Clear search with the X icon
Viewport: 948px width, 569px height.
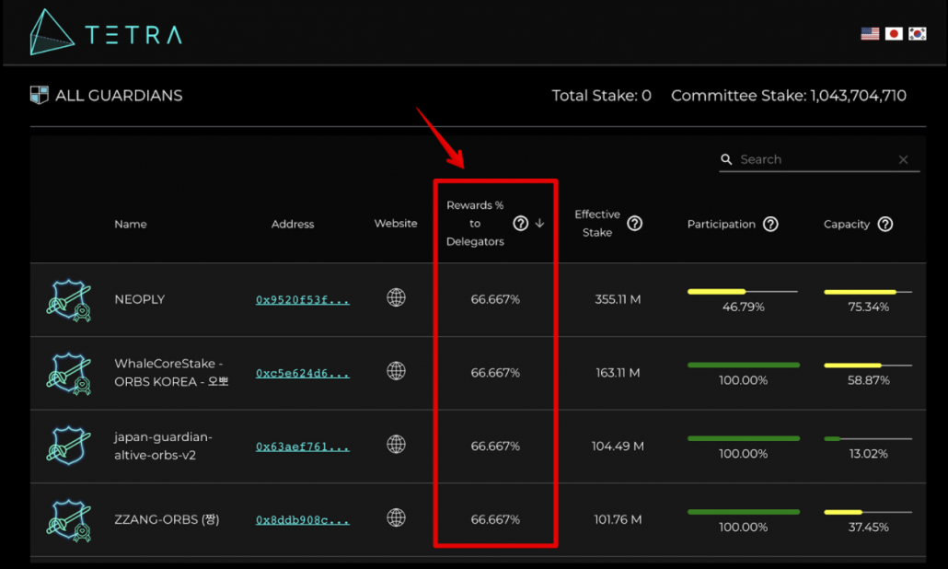point(903,159)
